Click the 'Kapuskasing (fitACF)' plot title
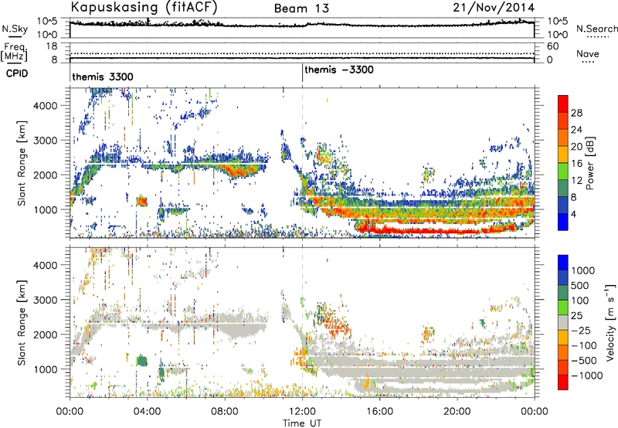Viewport: 618px width, 428px height. (144, 7)
